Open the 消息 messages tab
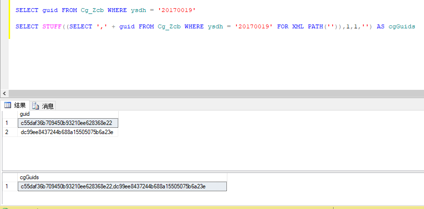The image size is (424, 209). point(43,106)
